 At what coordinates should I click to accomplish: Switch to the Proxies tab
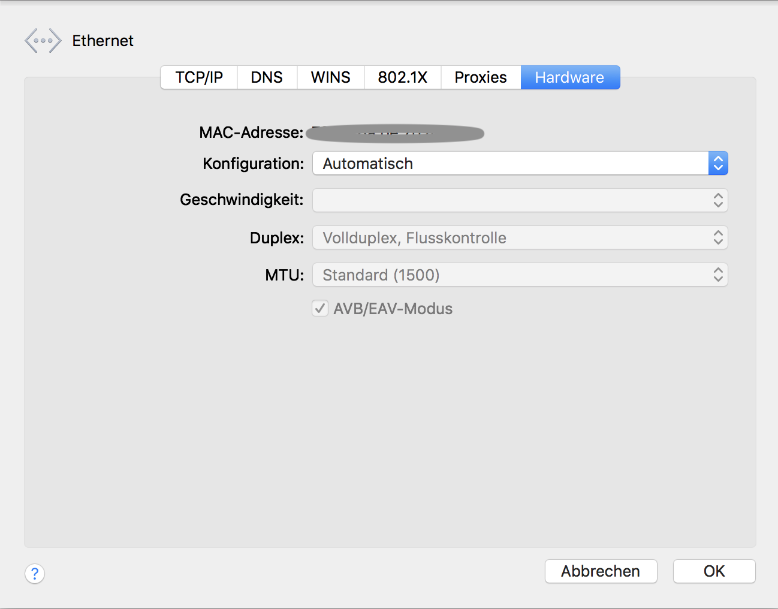pyautogui.click(x=480, y=77)
